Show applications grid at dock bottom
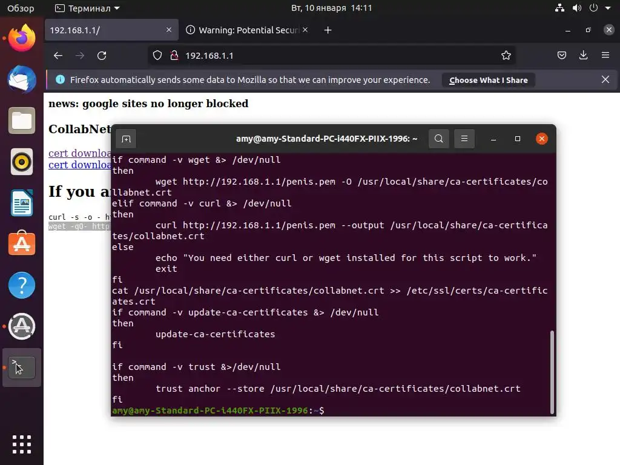Image resolution: width=620 pixels, height=465 pixels. pos(22,444)
